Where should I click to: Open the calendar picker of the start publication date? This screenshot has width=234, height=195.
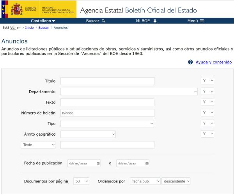pos(98,163)
